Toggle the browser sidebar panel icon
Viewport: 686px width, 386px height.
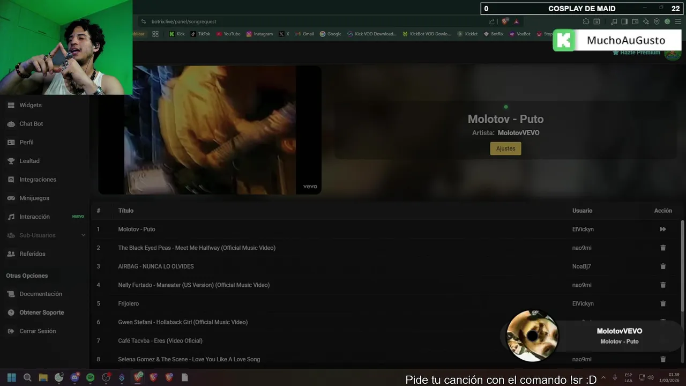624,21
